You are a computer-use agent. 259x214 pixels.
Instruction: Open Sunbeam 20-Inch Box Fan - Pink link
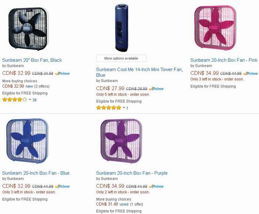pyautogui.click(x=224, y=60)
